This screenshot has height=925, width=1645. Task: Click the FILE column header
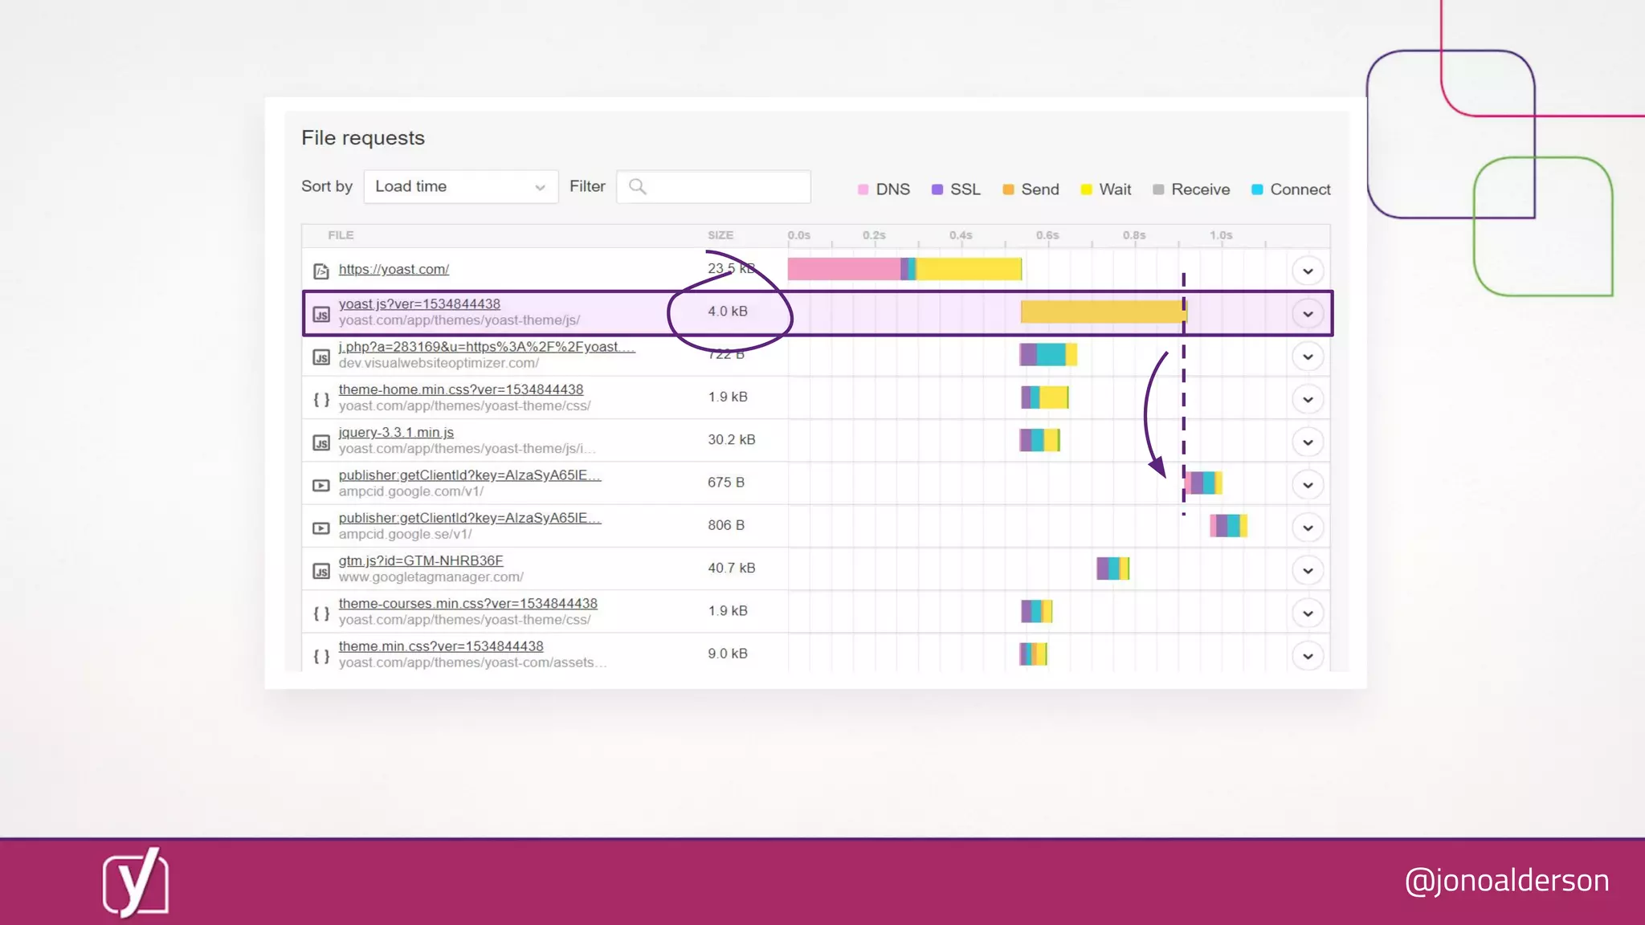click(x=341, y=235)
